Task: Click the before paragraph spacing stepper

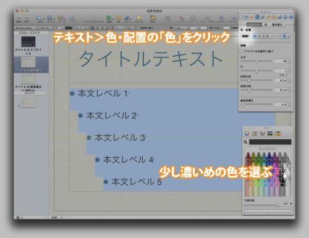Action: [290, 80]
